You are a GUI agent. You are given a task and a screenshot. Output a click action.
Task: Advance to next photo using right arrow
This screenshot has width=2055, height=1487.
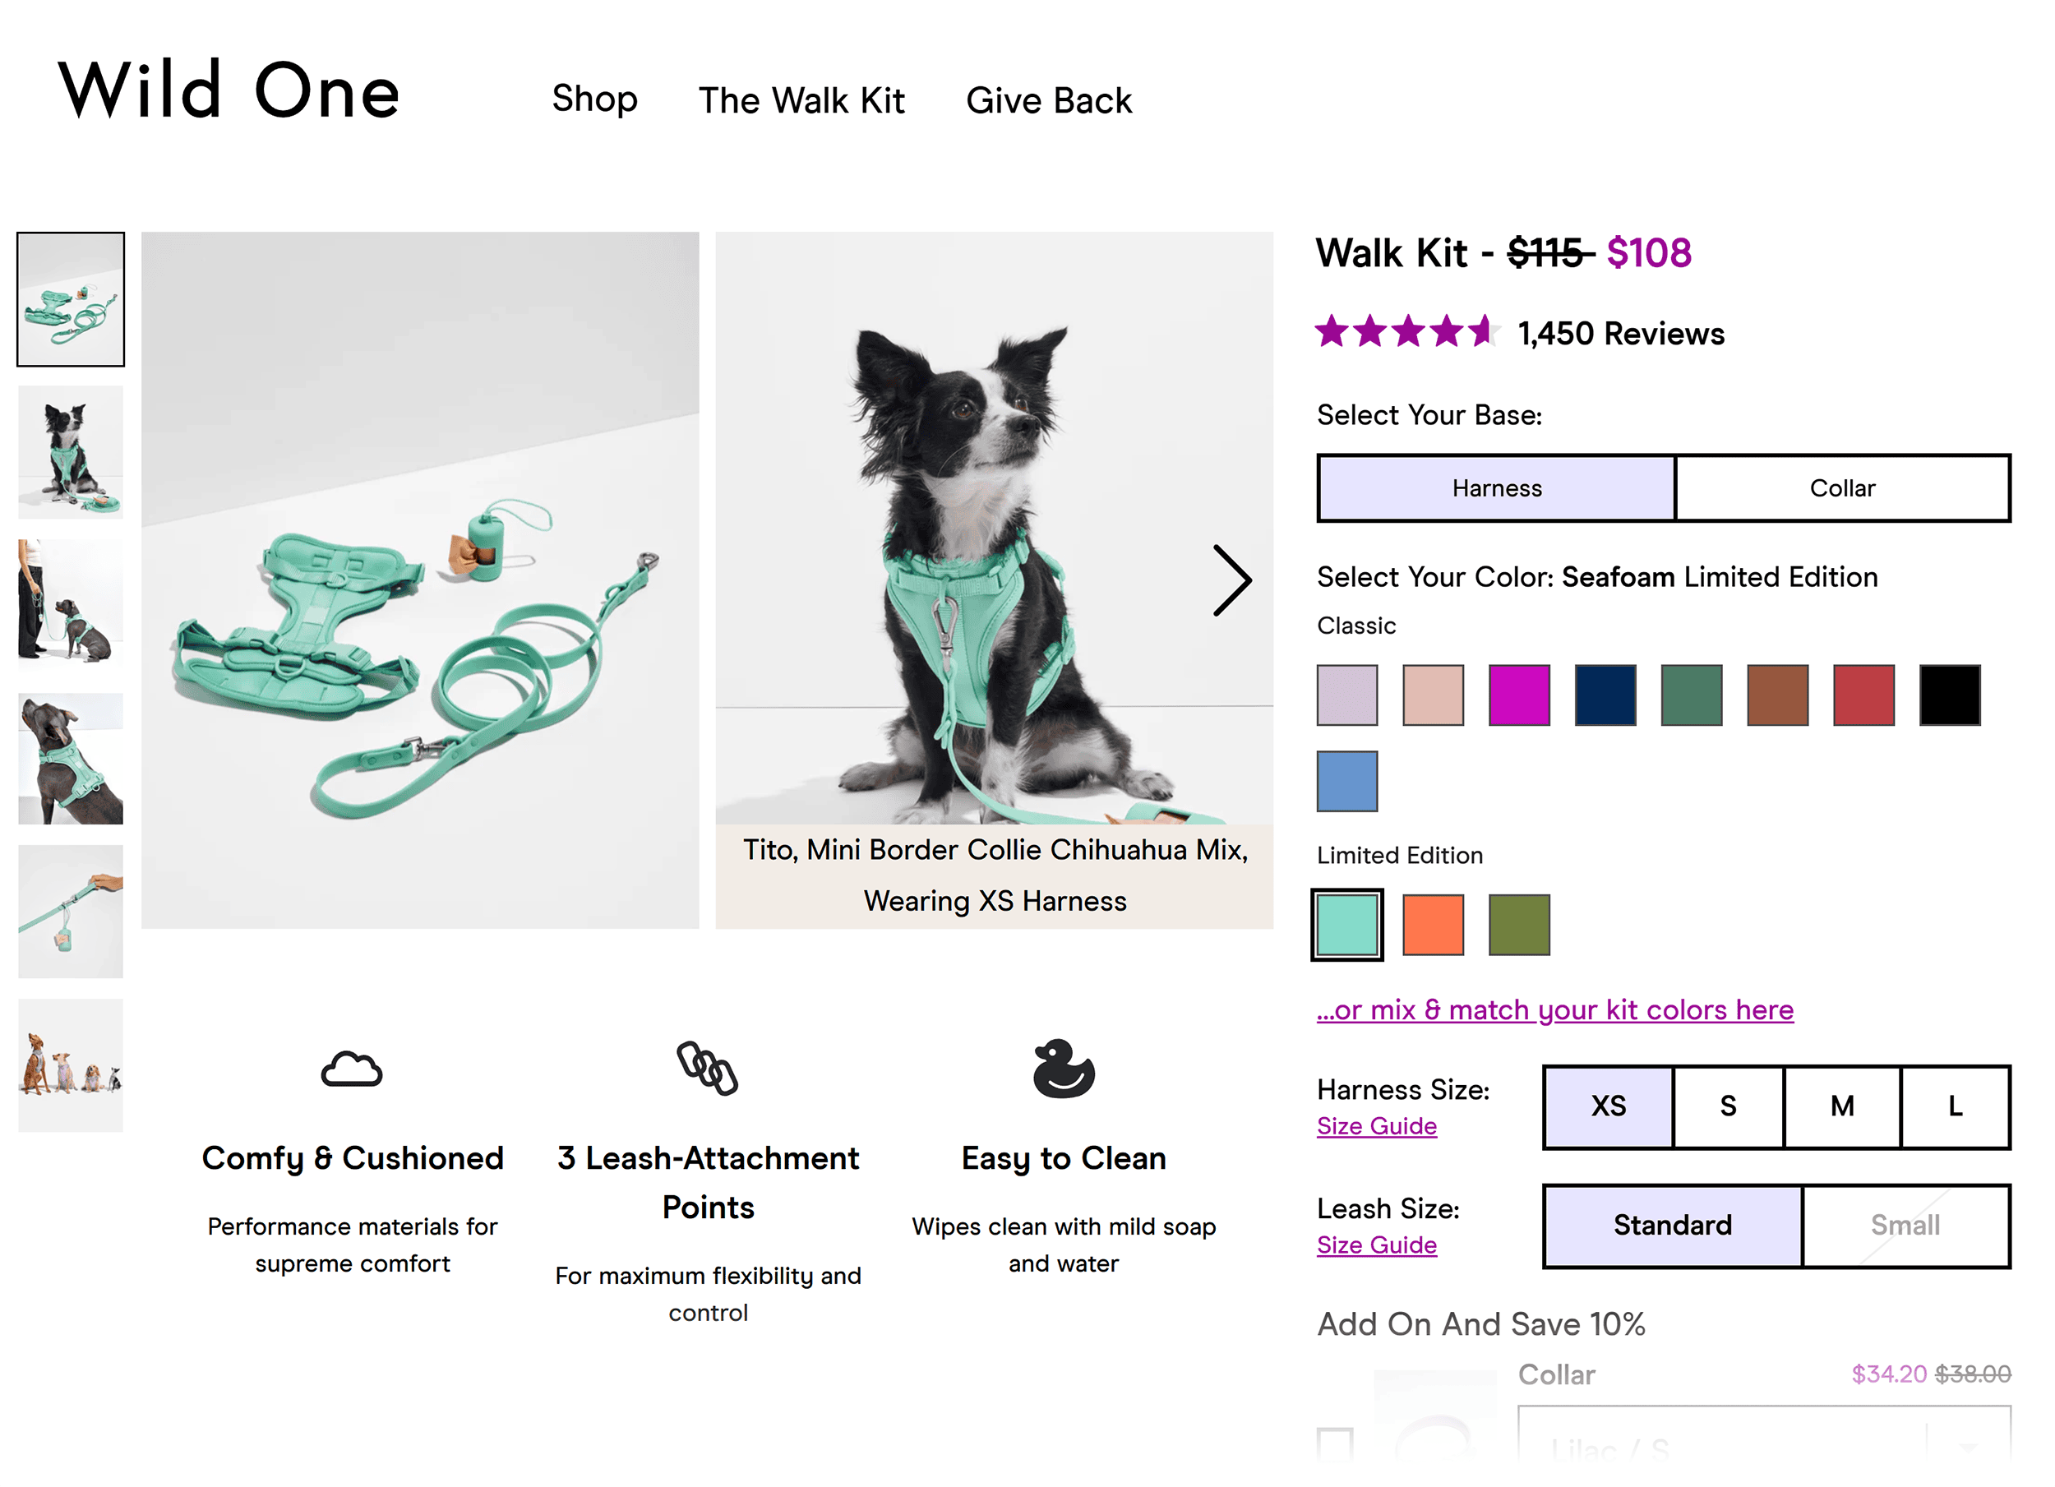point(1232,580)
